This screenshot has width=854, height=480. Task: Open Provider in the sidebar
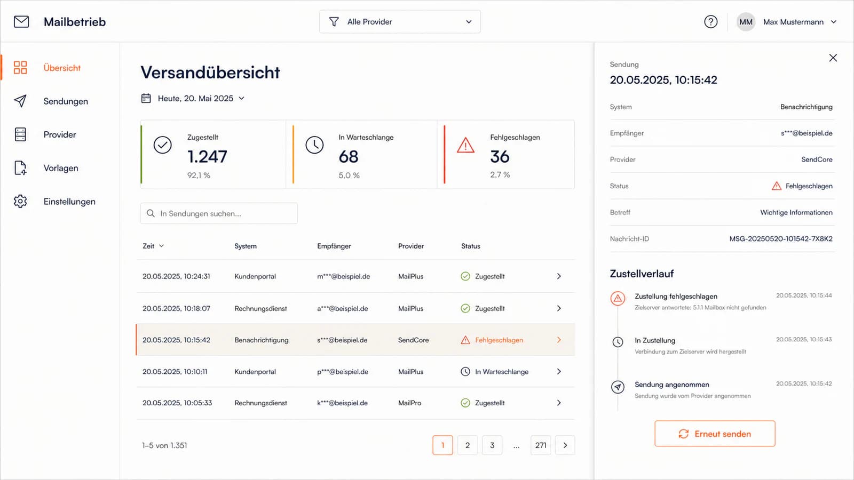pos(60,134)
